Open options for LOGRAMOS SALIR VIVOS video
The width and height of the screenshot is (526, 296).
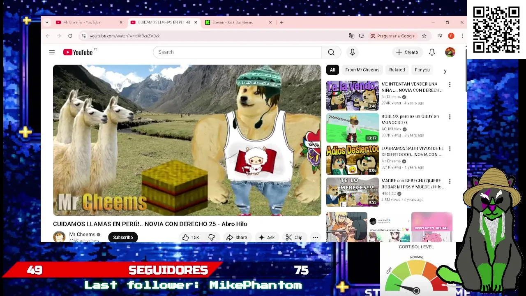(x=450, y=149)
